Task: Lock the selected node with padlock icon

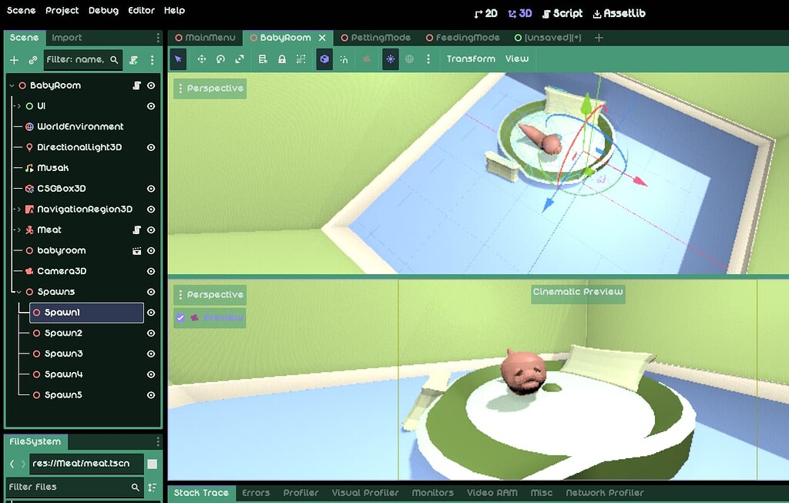Action: [x=282, y=59]
